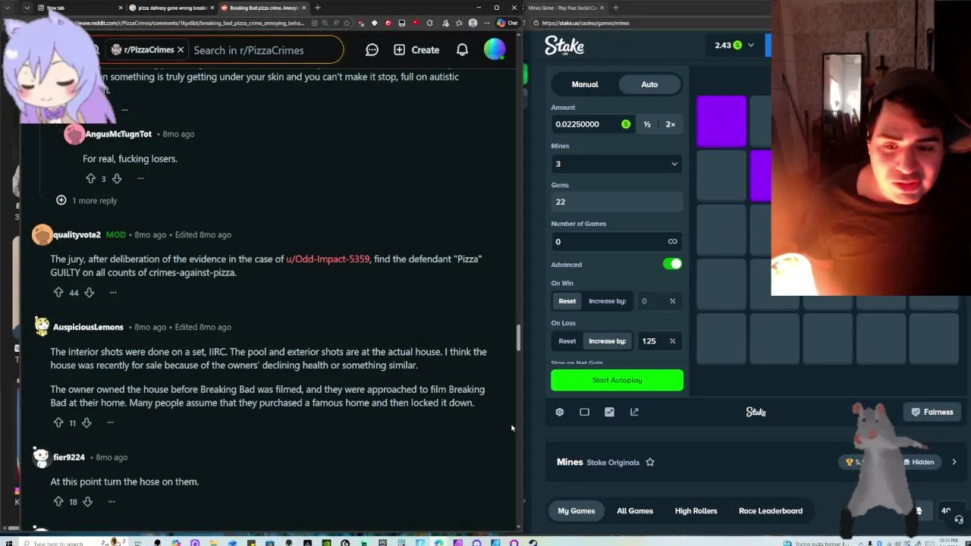Viewport: 971px width, 546px height.
Task: Create a new Reddit post
Action: coord(416,50)
